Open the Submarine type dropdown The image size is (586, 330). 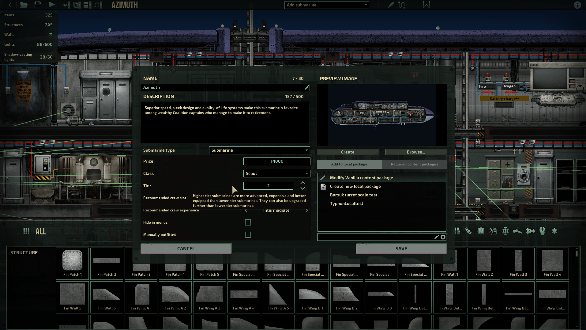point(259,150)
